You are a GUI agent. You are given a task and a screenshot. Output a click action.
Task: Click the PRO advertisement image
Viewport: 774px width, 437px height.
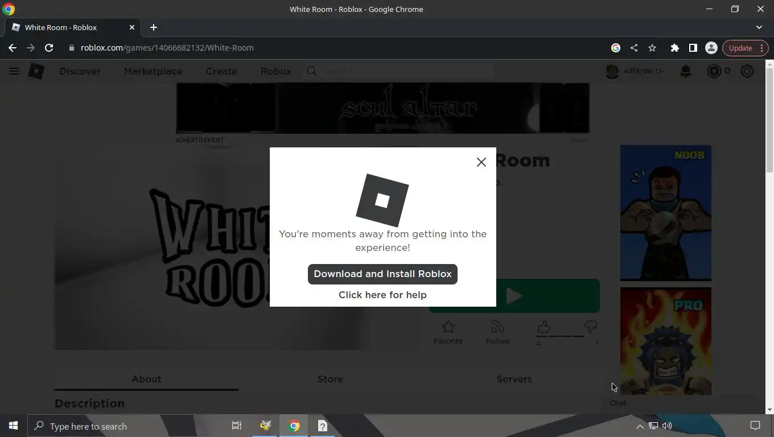[x=665, y=341]
